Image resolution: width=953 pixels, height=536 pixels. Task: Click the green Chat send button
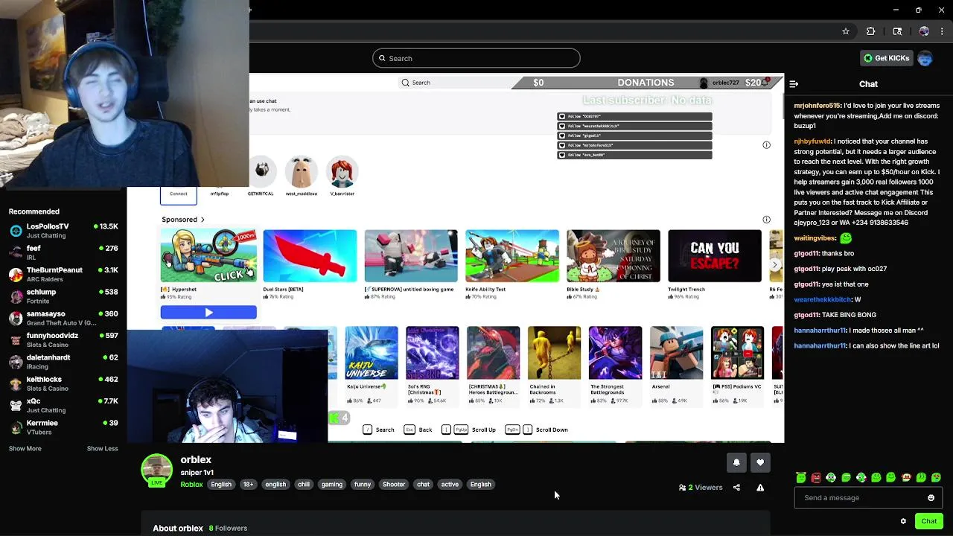(x=928, y=521)
